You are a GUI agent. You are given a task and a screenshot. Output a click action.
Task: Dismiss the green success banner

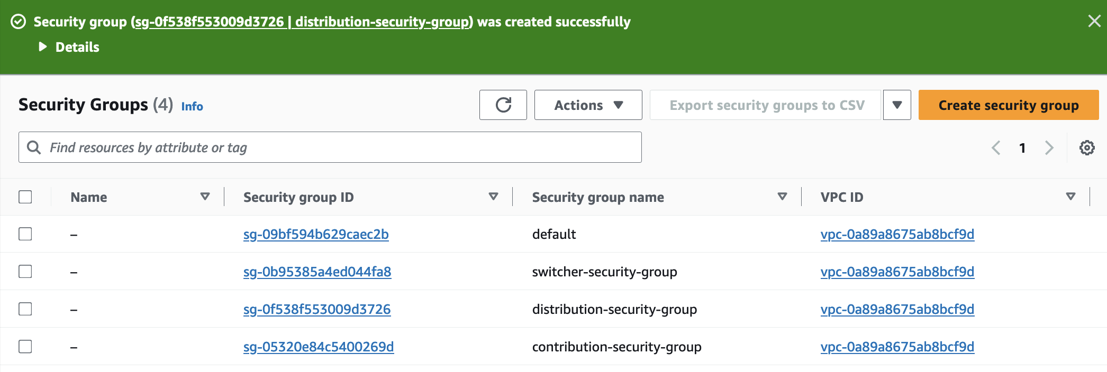tap(1094, 21)
